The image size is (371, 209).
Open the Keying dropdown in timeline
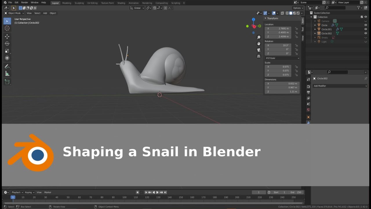coord(30,192)
